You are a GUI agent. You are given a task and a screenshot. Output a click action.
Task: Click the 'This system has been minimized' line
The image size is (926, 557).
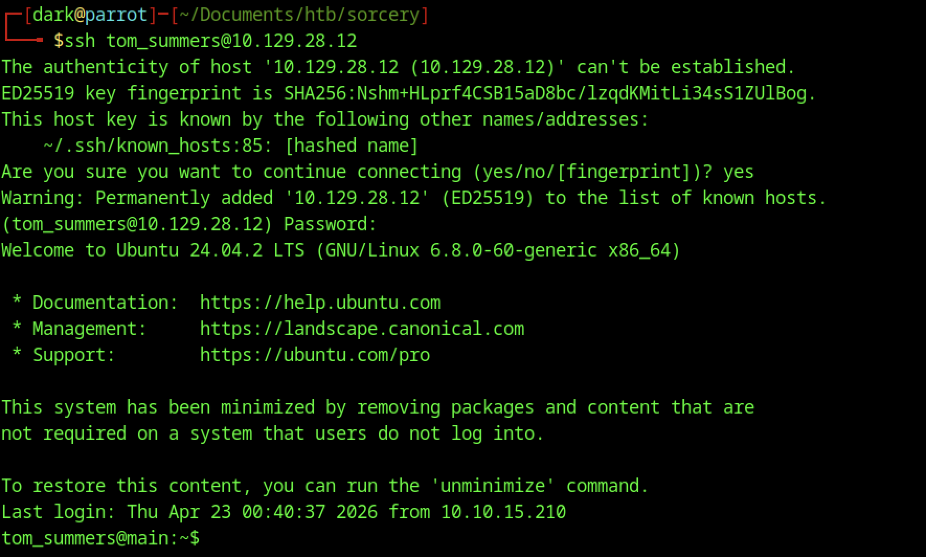377,407
